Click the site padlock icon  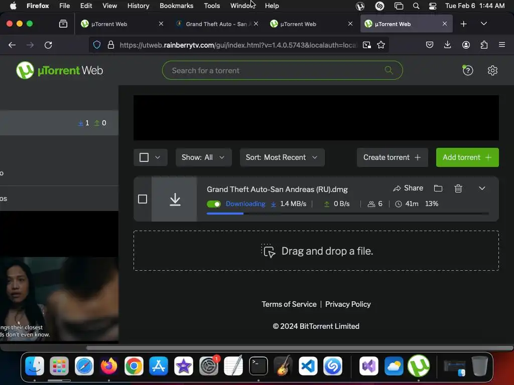coord(111,45)
